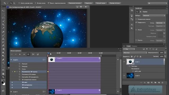Select the Move tool
Screen dimensions: 169x95
coord(3,11)
